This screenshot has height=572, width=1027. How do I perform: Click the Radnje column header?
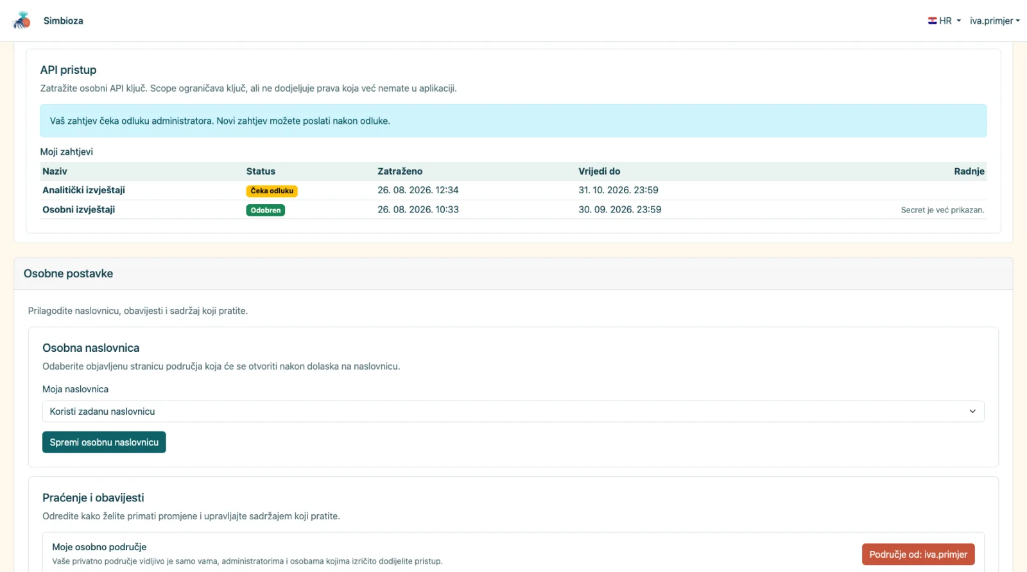pyautogui.click(x=969, y=171)
